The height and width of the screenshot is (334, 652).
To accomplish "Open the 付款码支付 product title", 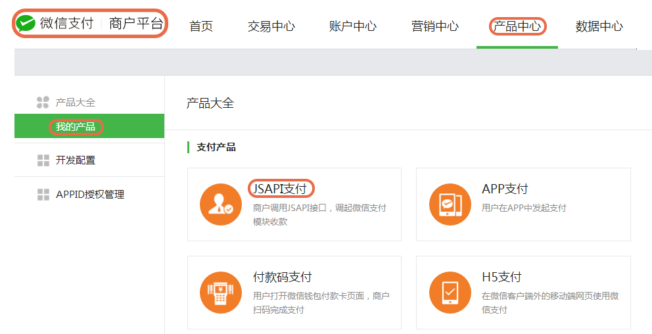I will click(283, 277).
